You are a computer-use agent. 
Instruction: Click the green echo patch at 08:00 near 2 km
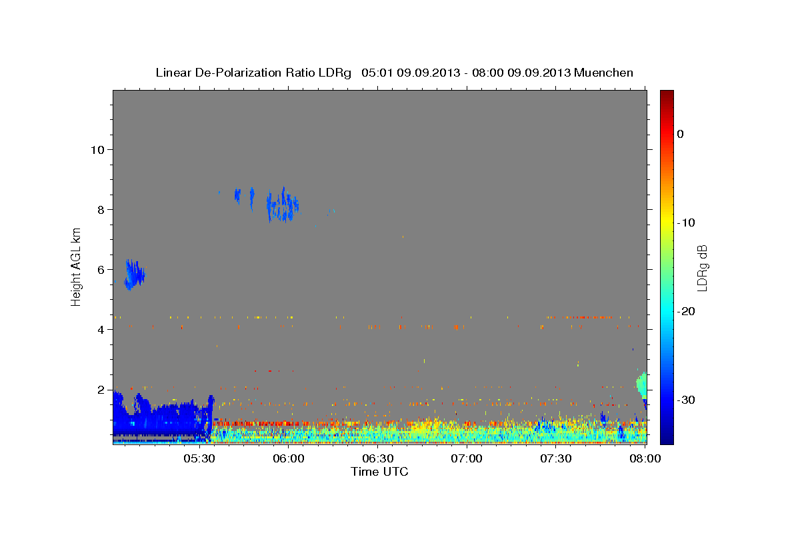pos(642,384)
